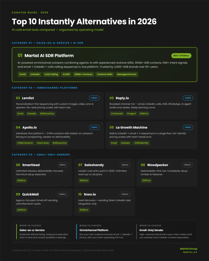The image size is (209, 261).
Task: Click the Category 01 Sales-as-a-Service heading
Action: coord(47,43)
